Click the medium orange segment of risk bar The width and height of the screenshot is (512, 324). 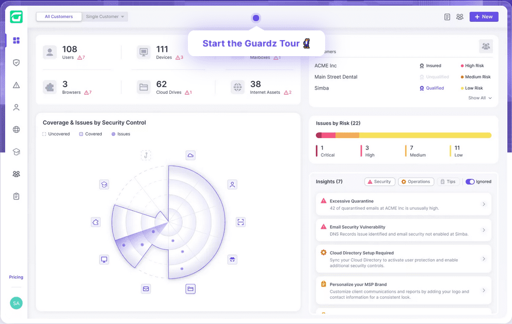click(x=347, y=135)
